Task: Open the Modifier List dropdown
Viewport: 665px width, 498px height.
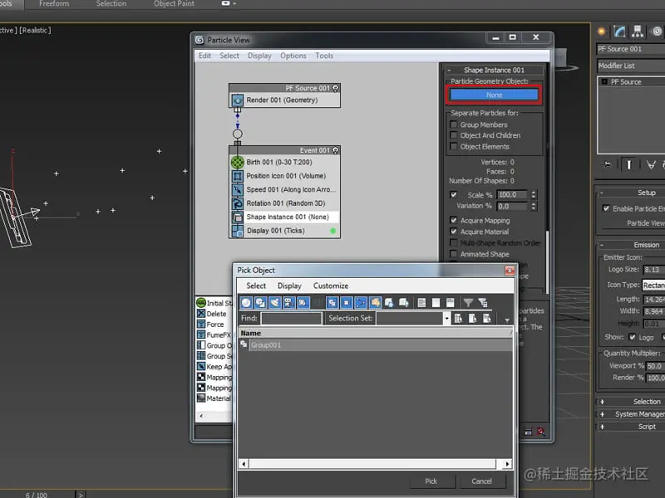Action: point(631,66)
